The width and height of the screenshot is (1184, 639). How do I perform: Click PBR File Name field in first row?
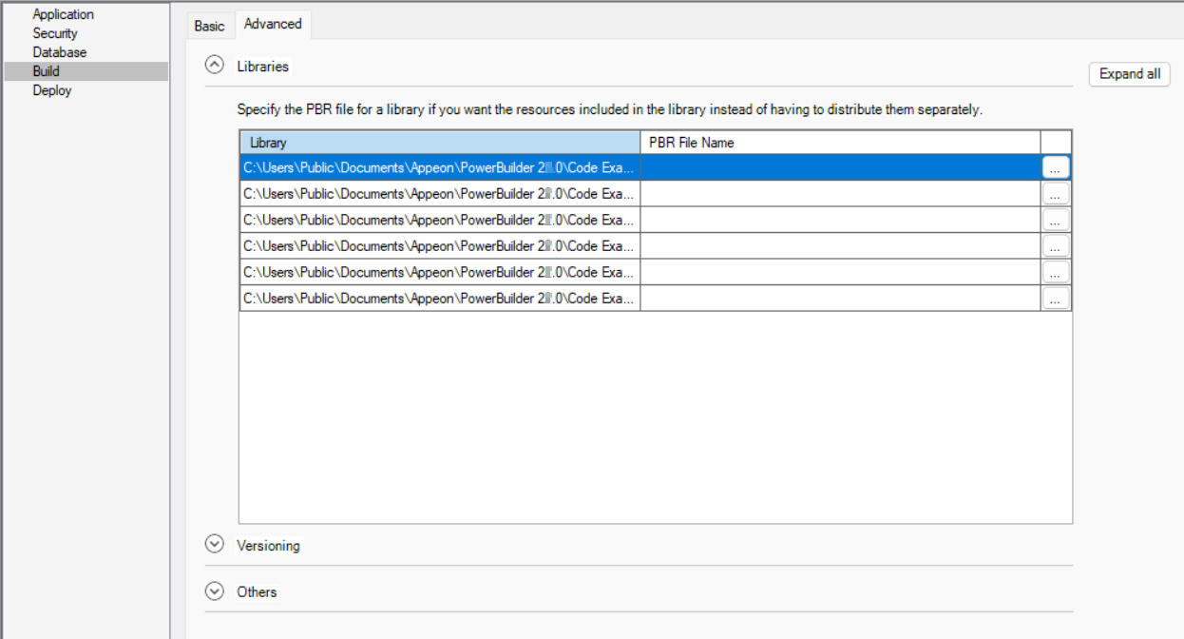[x=840, y=167]
